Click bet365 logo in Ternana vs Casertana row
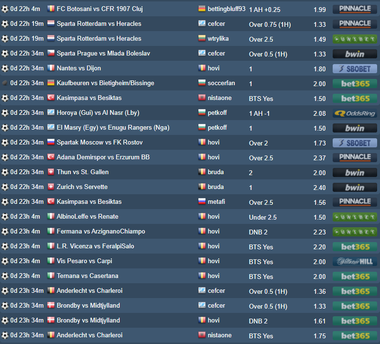 pos(355,277)
